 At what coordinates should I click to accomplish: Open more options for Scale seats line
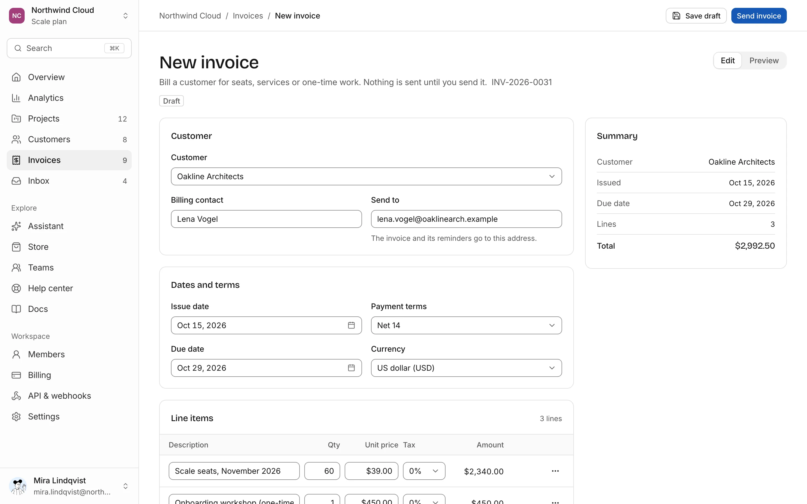[x=555, y=471]
